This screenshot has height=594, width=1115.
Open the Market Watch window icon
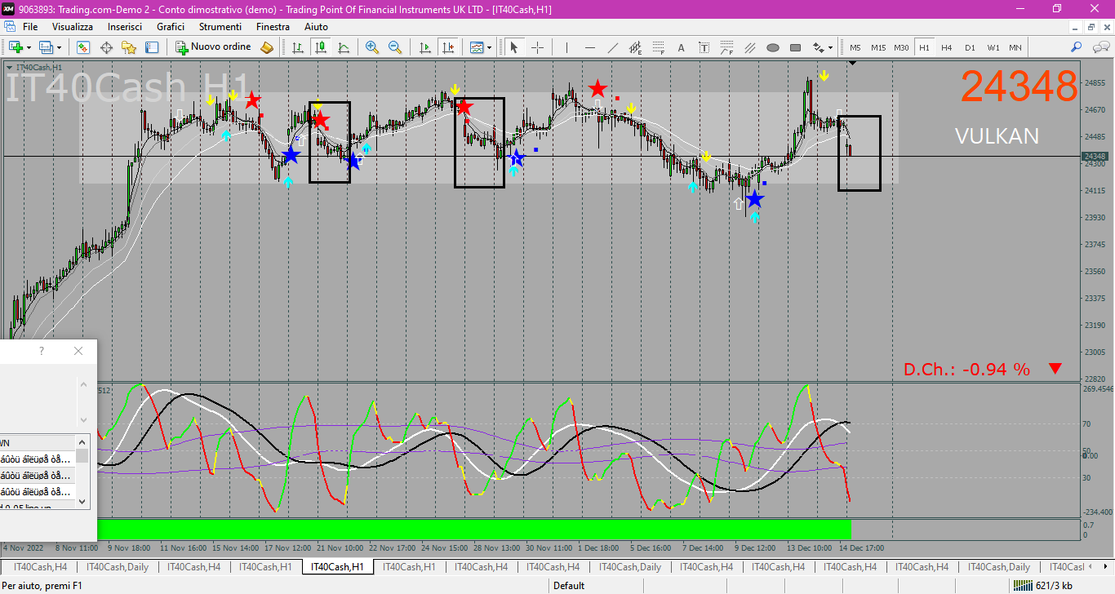coord(83,47)
